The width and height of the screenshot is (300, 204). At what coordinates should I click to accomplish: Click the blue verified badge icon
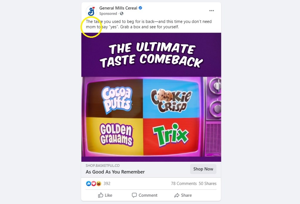tap(140, 8)
